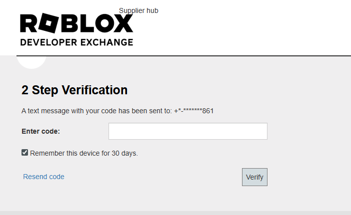Open the Supplier hub header item

(138, 10)
